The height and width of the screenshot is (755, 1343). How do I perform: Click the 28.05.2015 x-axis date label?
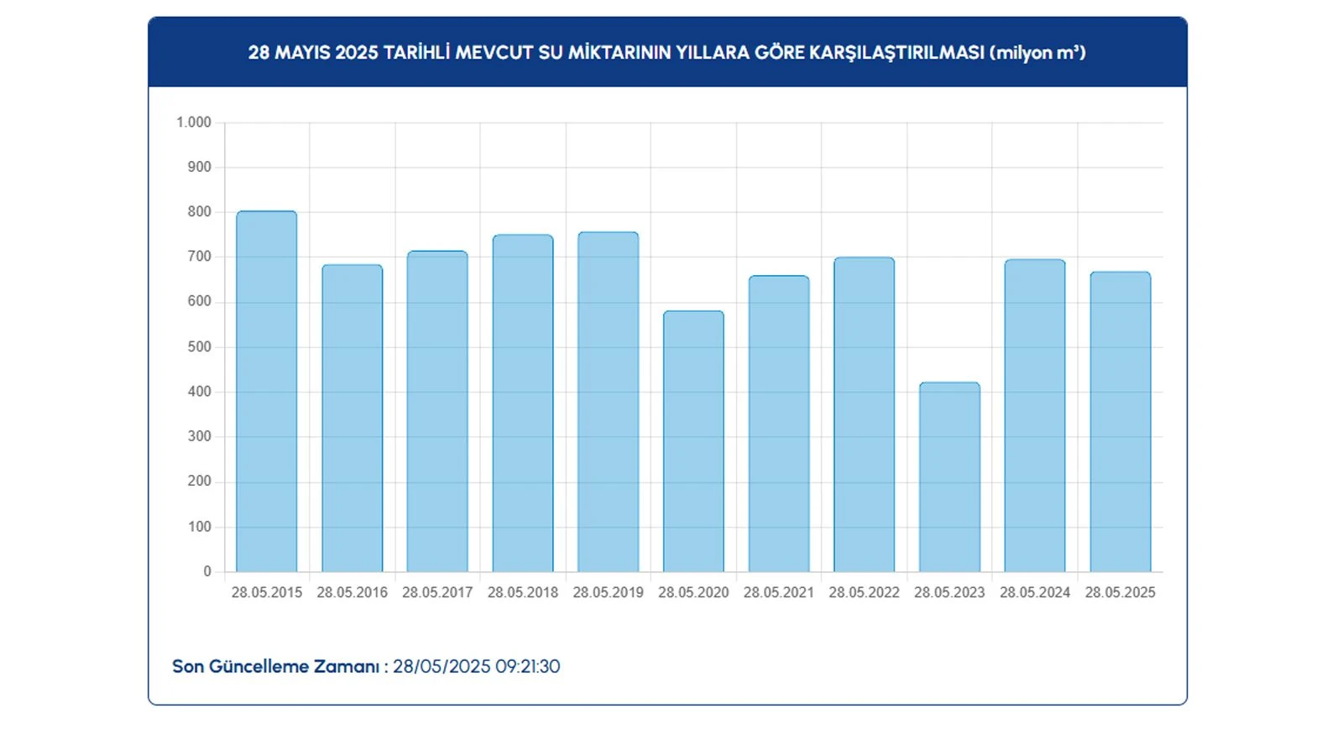[x=266, y=592]
